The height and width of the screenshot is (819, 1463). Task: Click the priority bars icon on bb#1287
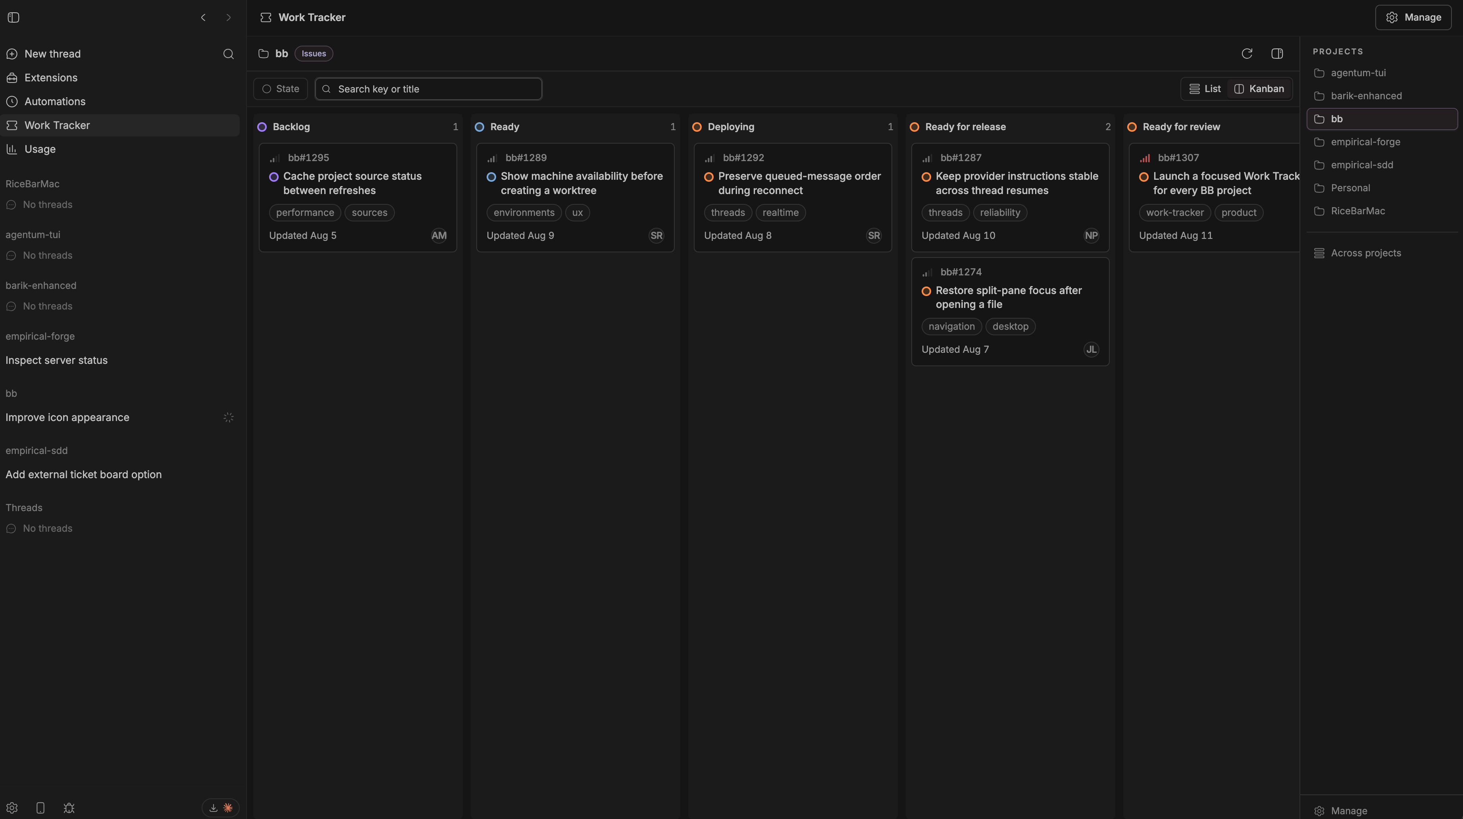tap(927, 158)
